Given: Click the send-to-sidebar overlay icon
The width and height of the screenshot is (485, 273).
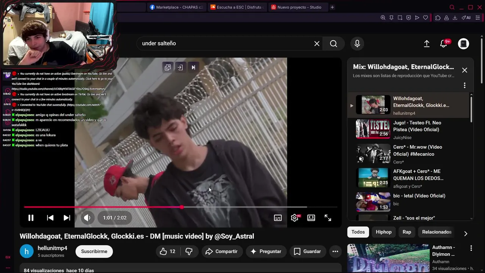Looking at the screenshot, I should pyautogui.click(x=180, y=67).
